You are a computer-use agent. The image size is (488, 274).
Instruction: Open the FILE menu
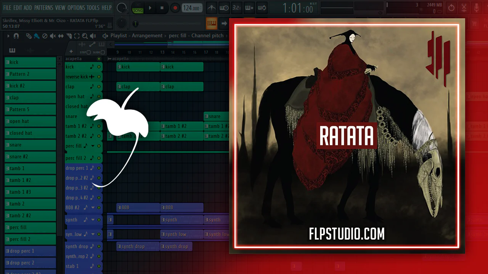pyautogui.click(x=7, y=8)
